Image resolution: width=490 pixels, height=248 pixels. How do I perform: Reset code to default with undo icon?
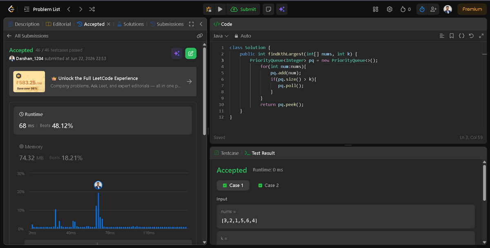click(471, 36)
